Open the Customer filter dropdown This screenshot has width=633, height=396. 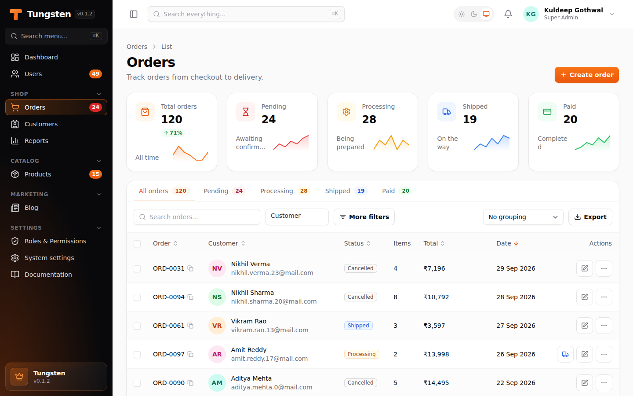pos(297,217)
